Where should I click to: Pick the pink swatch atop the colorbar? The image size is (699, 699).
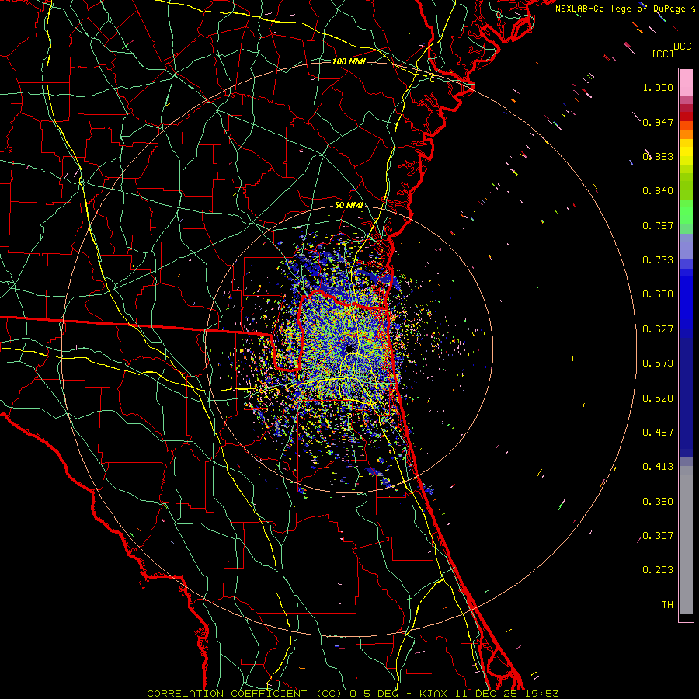[686, 83]
